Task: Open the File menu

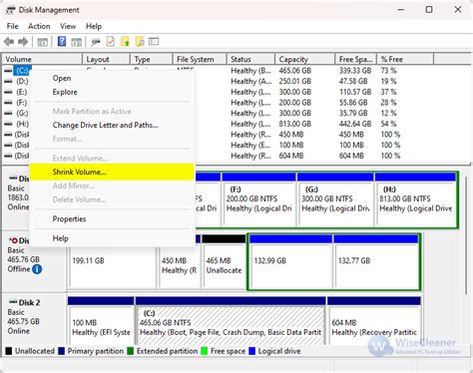Action: (x=12, y=26)
